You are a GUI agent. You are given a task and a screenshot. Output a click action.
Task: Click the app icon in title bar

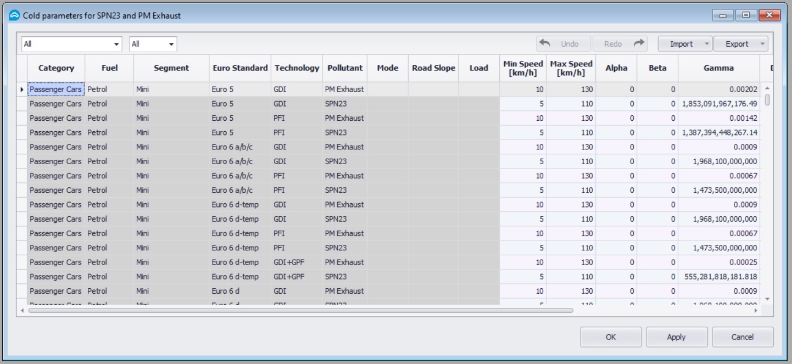tap(14, 15)
